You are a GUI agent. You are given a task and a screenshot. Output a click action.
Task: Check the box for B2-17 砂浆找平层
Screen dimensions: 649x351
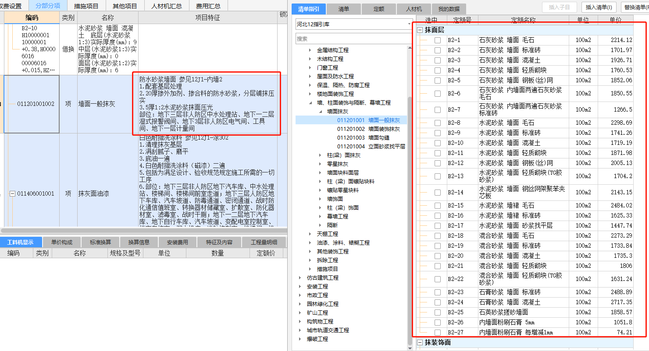pyautogui.click(x=437, y=226)
